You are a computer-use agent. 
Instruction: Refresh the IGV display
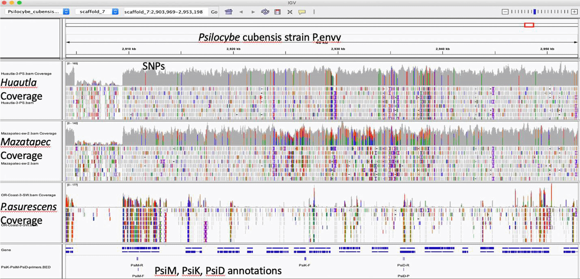click(265, 12)
